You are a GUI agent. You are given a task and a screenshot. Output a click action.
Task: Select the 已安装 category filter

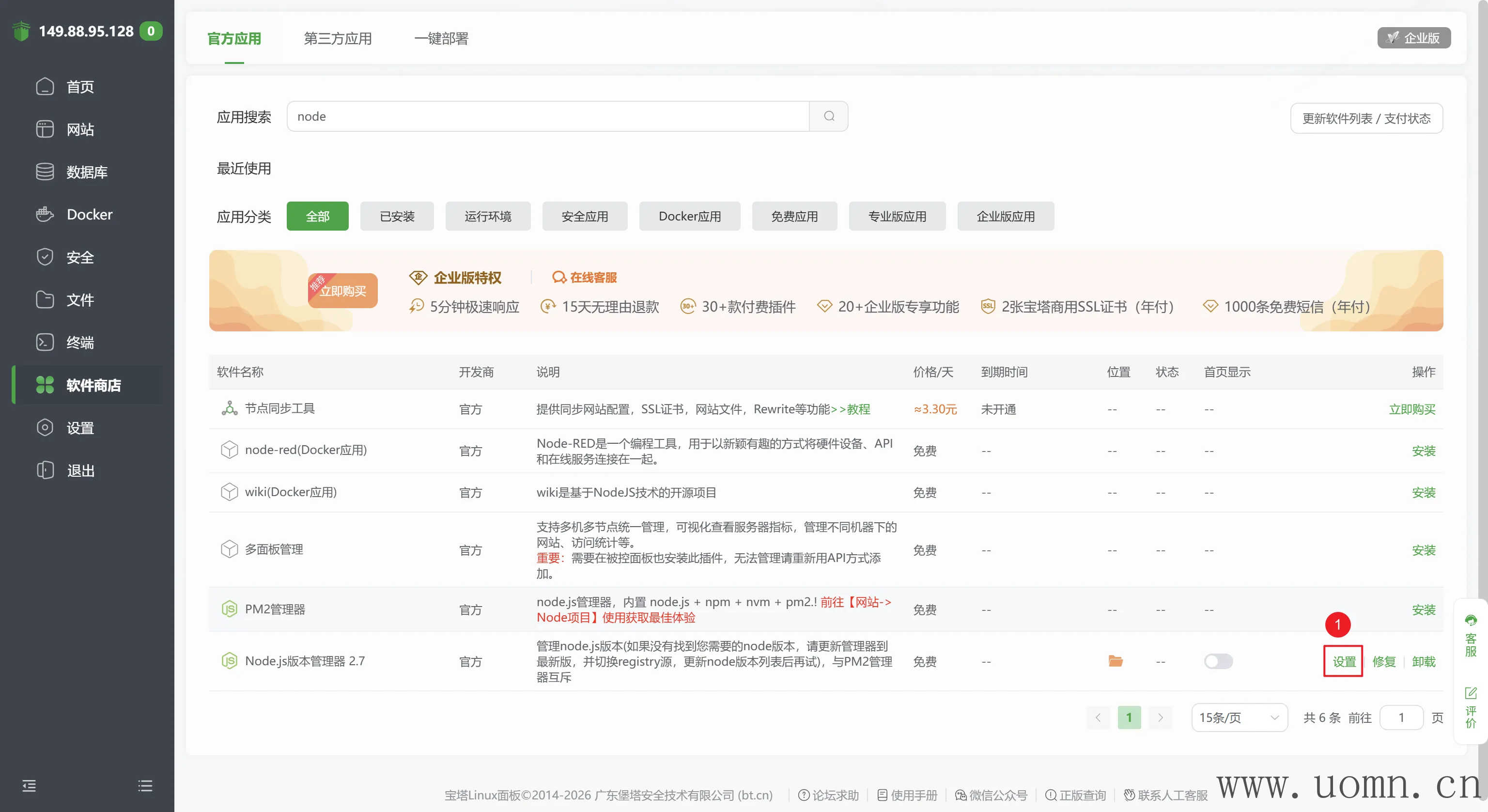(x=397, y=216)
